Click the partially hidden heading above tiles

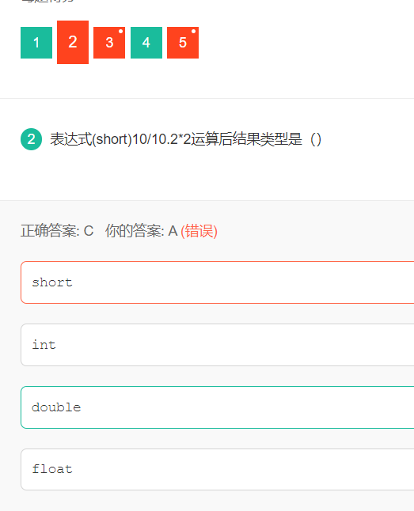pyautogui.click(x=47, y=2)
